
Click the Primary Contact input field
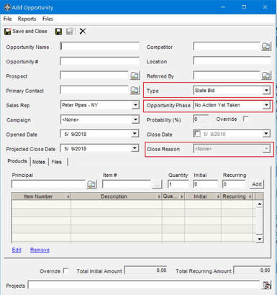point(94,90)
